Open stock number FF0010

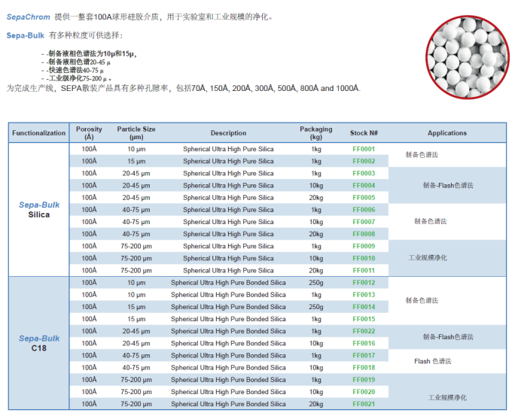(x=364, y=258)
